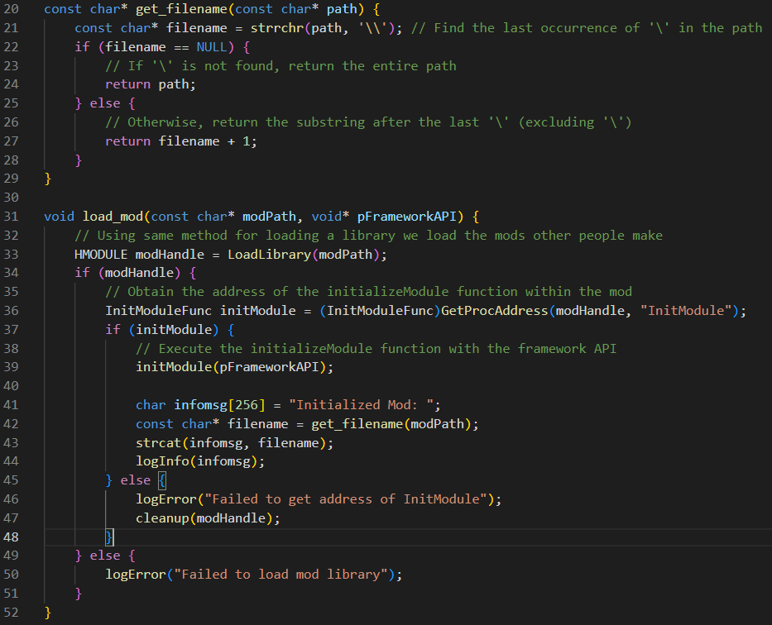Viewport: 772px width, 625px height.
Task: Click 'if (modHandle)' condition on line 34
Action: point(127,273)
